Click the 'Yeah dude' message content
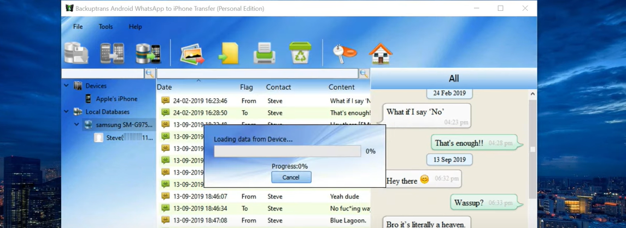 point(344,196)
